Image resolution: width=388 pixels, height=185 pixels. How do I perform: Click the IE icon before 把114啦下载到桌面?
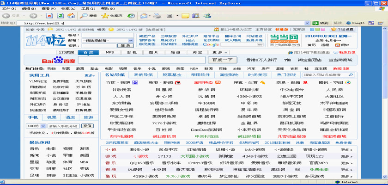tap(291, 53)
